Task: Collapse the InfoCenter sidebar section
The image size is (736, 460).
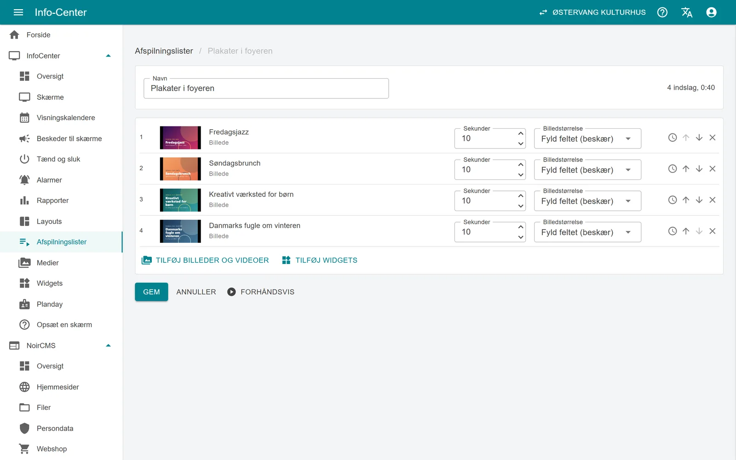Action: click(109, 56)
